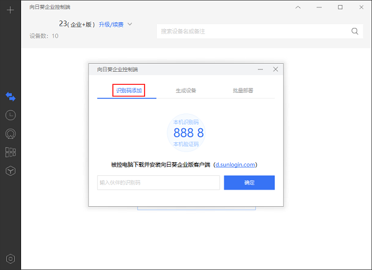The height and width of the screenshot is (270, 372).
Task: Open the headset support icon in sidebar
Action: tap(11, 134)
